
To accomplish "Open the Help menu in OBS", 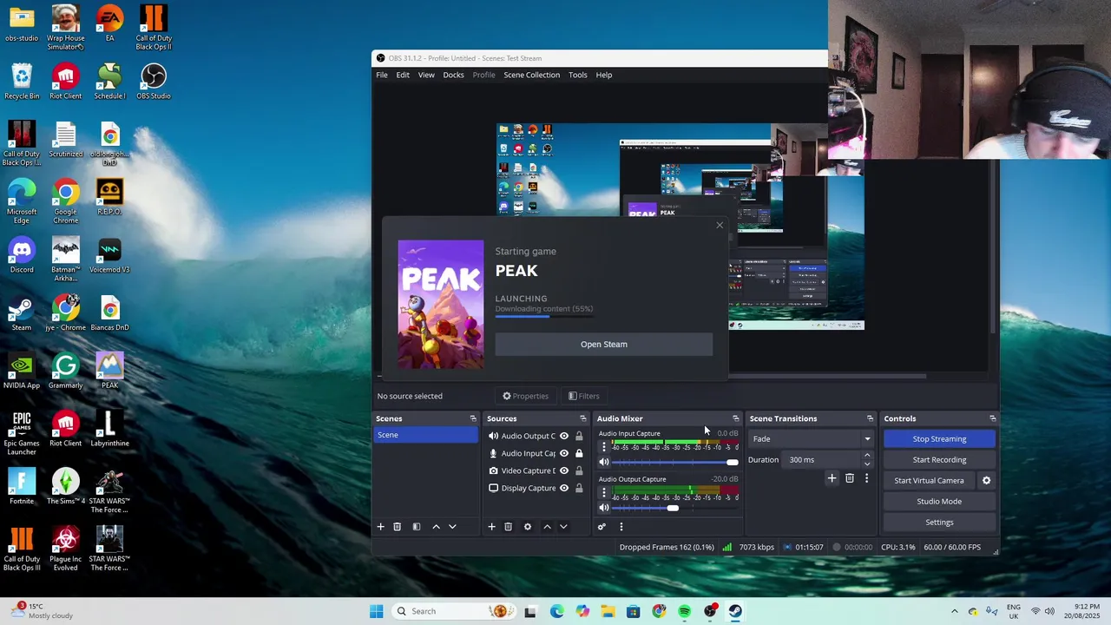I will pos(604,75).
